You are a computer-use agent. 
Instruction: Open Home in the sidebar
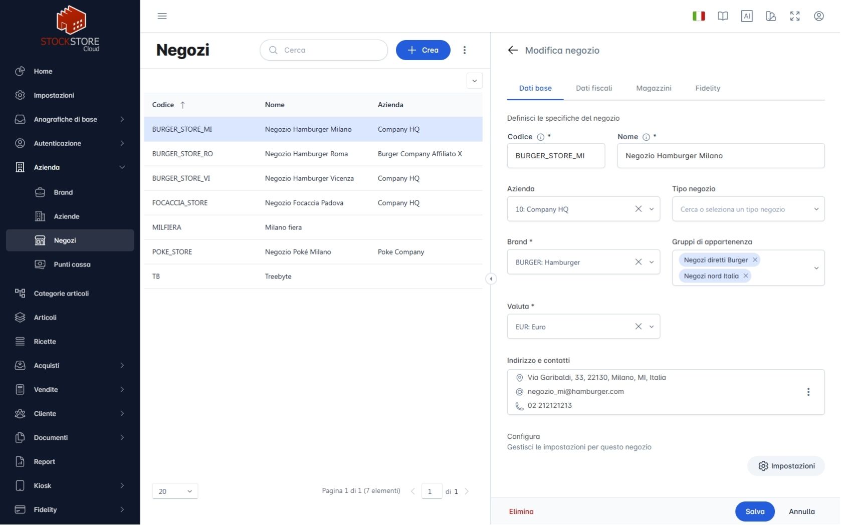coord(70,71)
